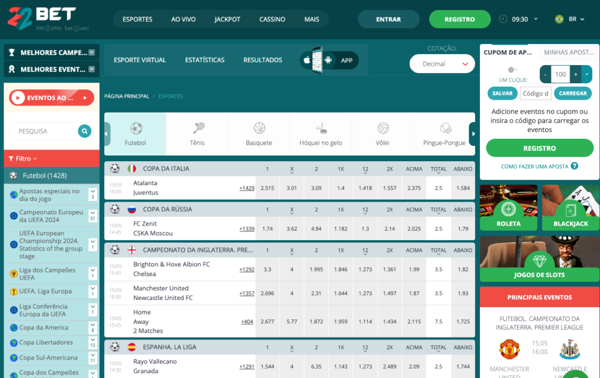Select the Futebol sport icon

point(136,128)
